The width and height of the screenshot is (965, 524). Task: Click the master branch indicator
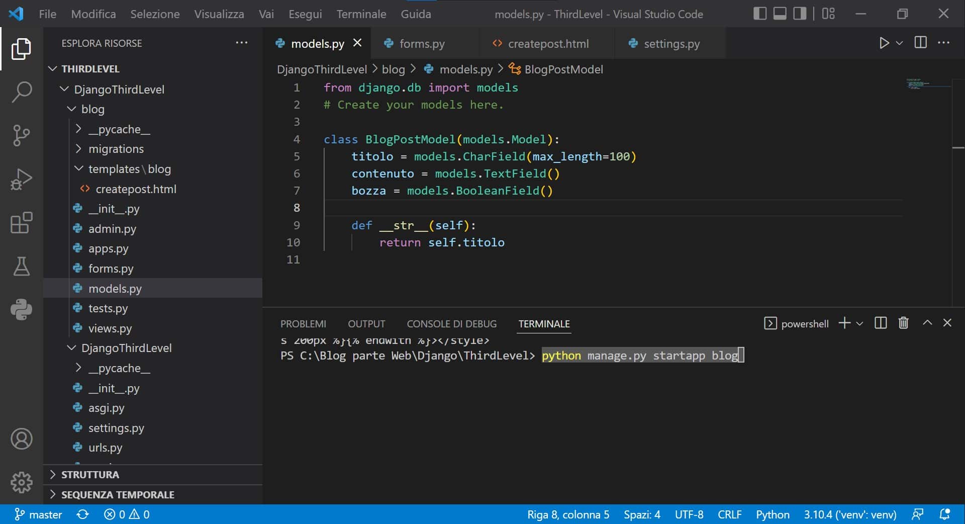(x=38, y=514)
